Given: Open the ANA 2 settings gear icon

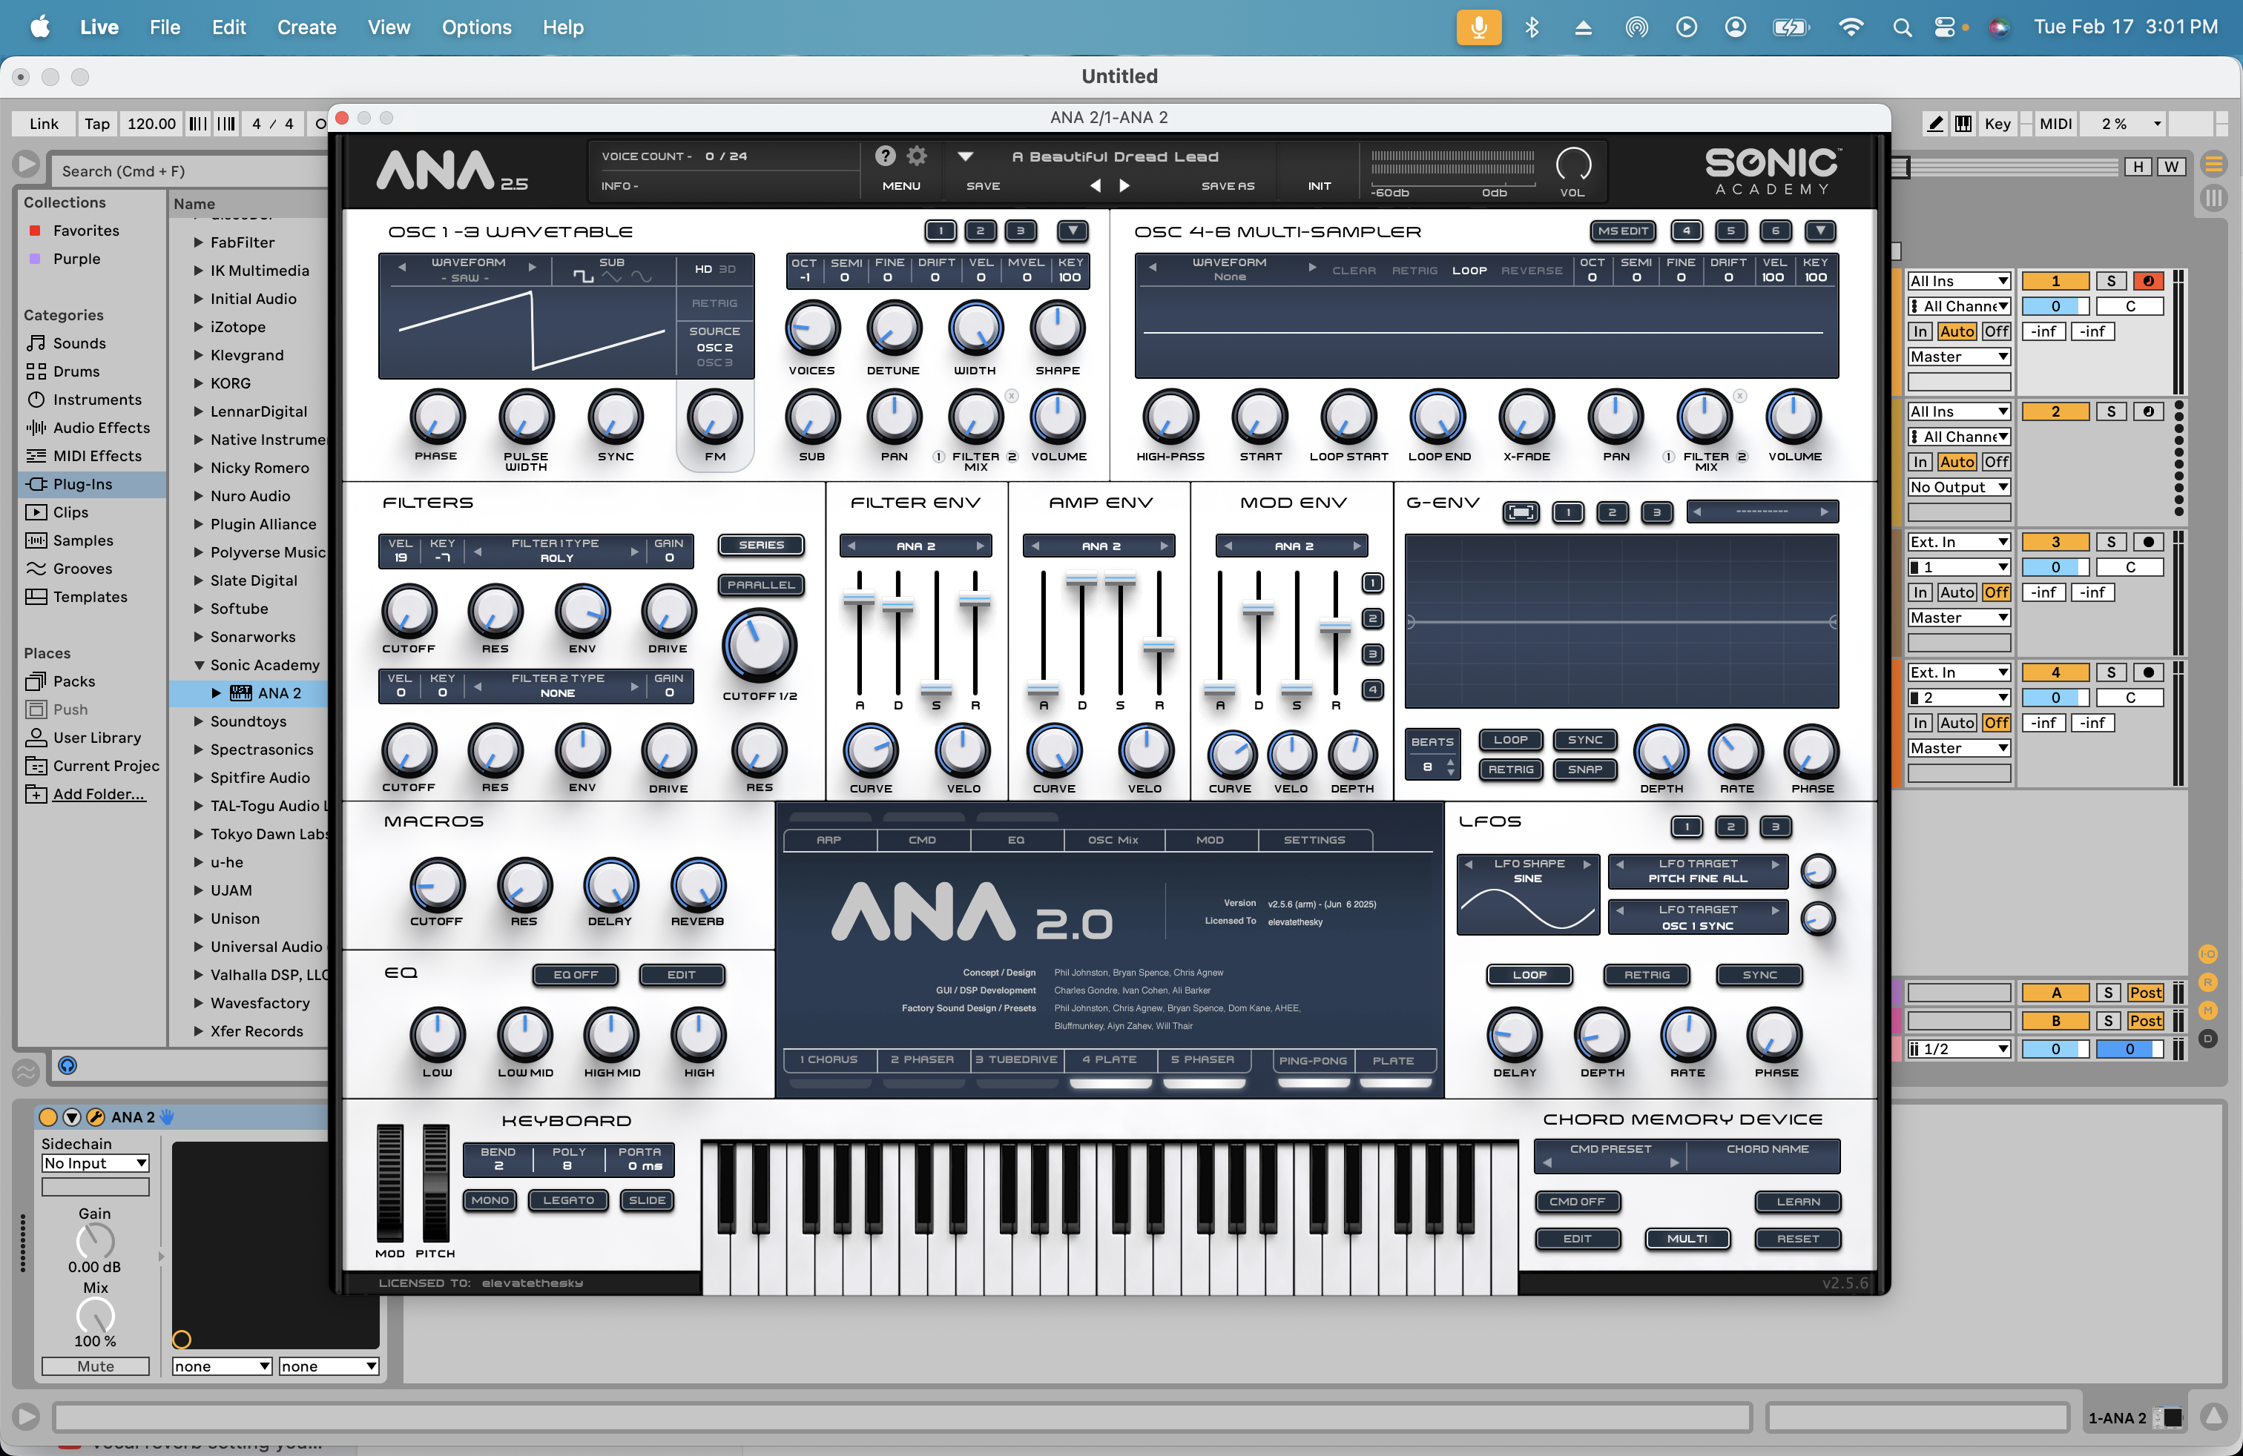Looking at the screenshot, I should tap(917, 156).
